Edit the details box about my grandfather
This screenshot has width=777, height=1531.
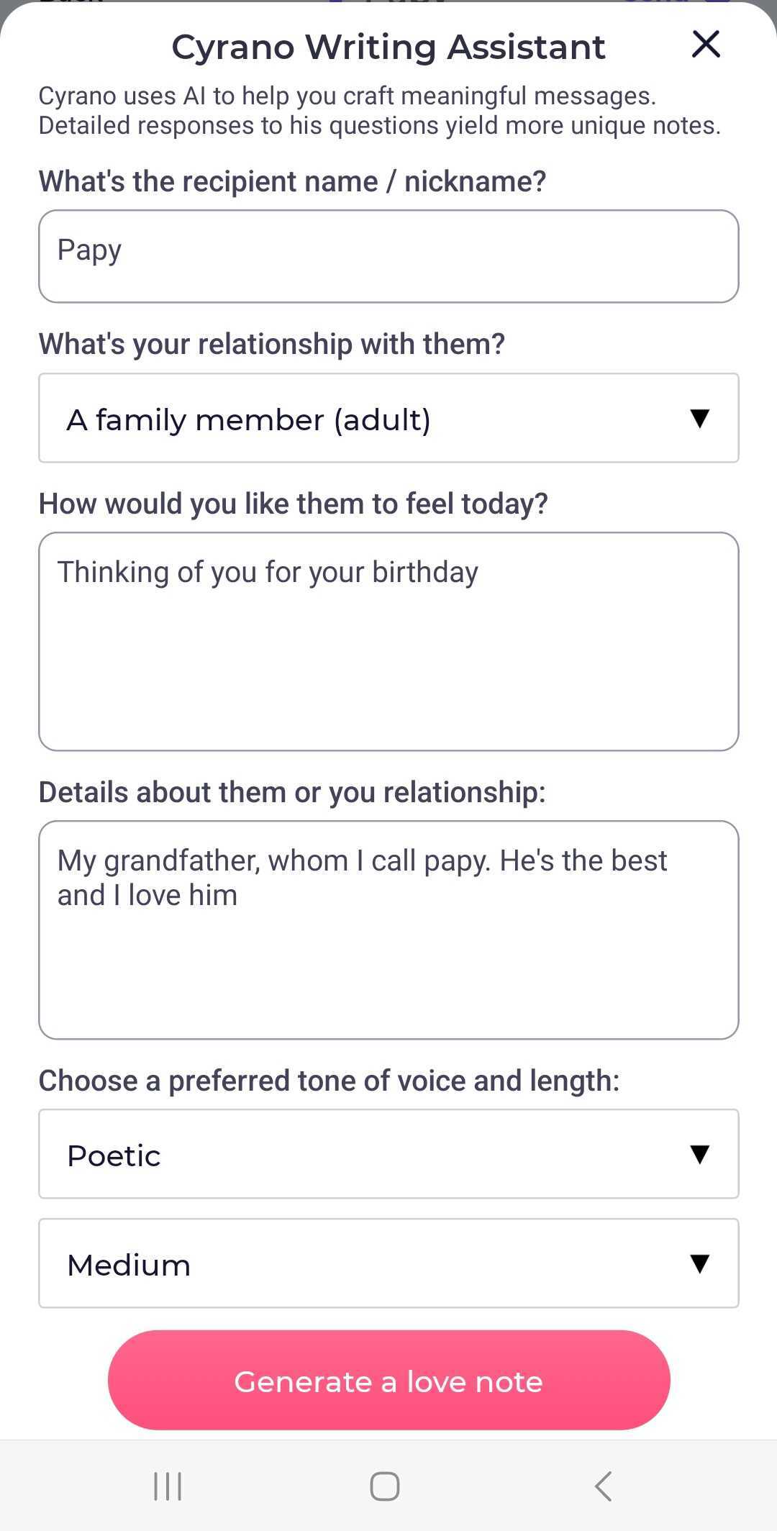pyautogui.click(x=388, y=930)
